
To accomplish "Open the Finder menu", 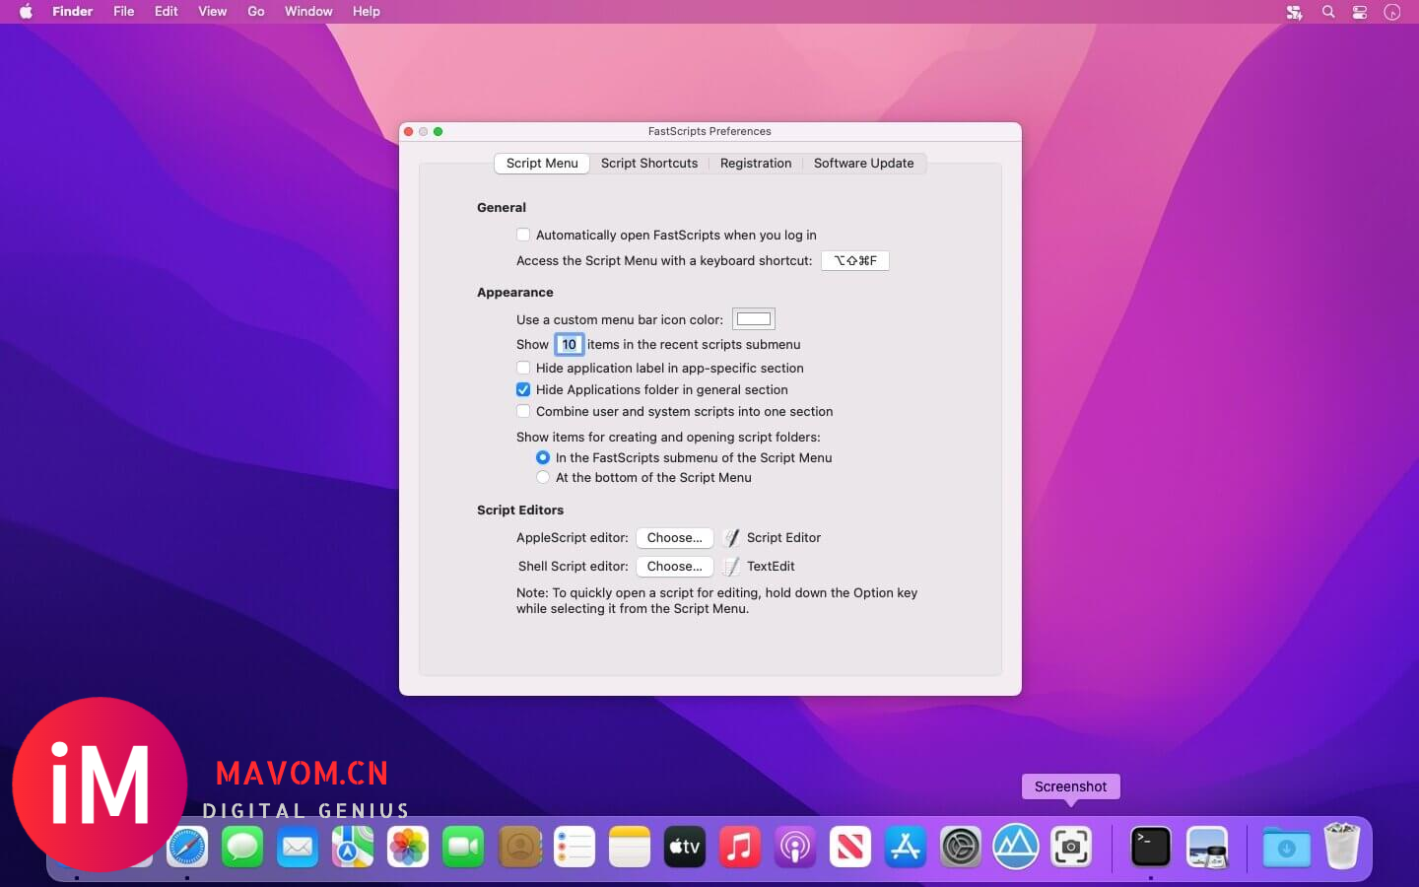I will (72, 12).
